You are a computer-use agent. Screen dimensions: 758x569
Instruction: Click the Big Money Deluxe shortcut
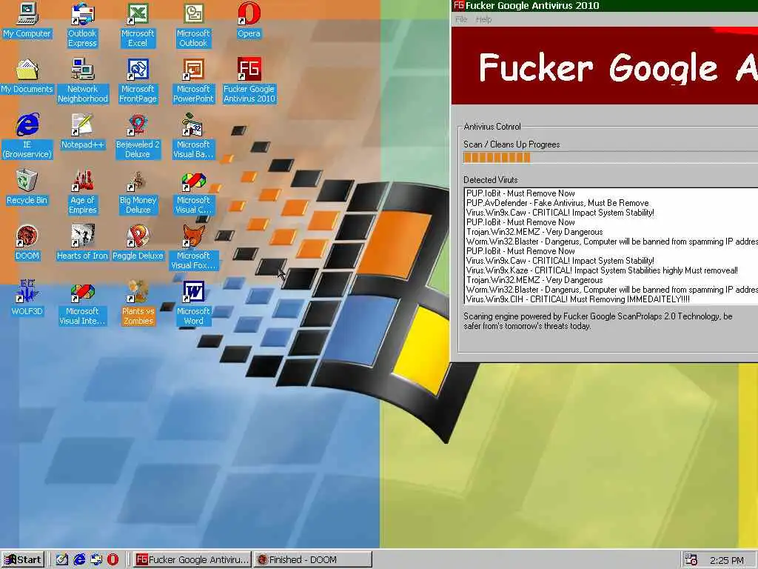138,192
